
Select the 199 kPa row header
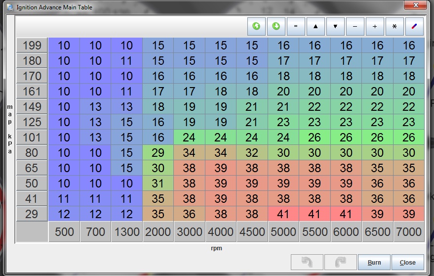(32, 46)
